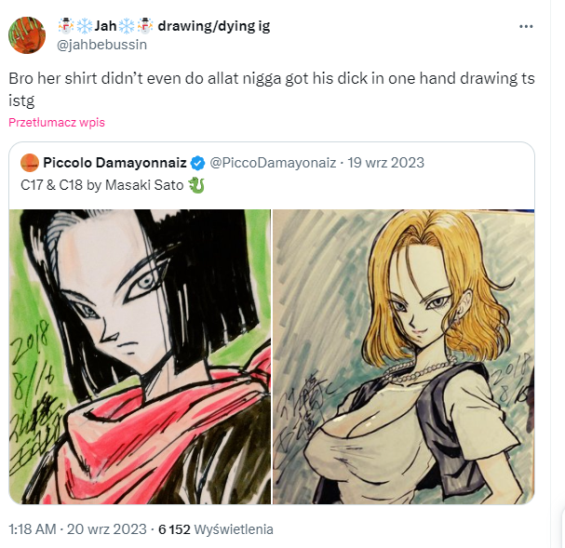Image resolution: width=565 pixels, height=548 pixels.
Task: Click the 6 152 Wyświetlenia views count
Action: (215, 529)
